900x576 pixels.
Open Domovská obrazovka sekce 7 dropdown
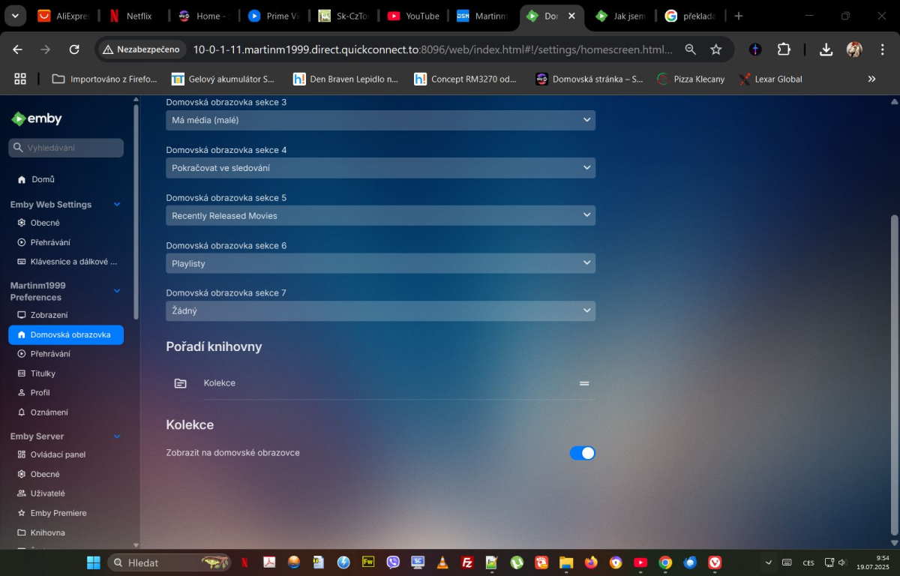pyautogui.click(x=380, y=310)
